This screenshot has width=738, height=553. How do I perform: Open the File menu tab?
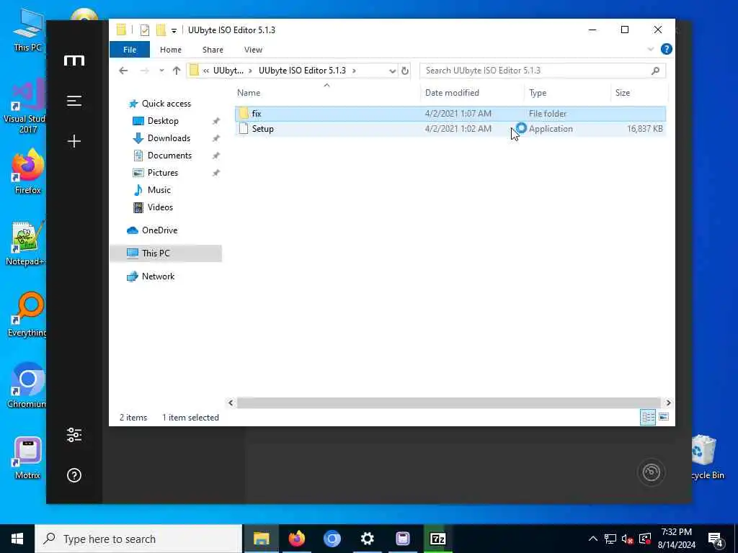(x=130, y=50)
